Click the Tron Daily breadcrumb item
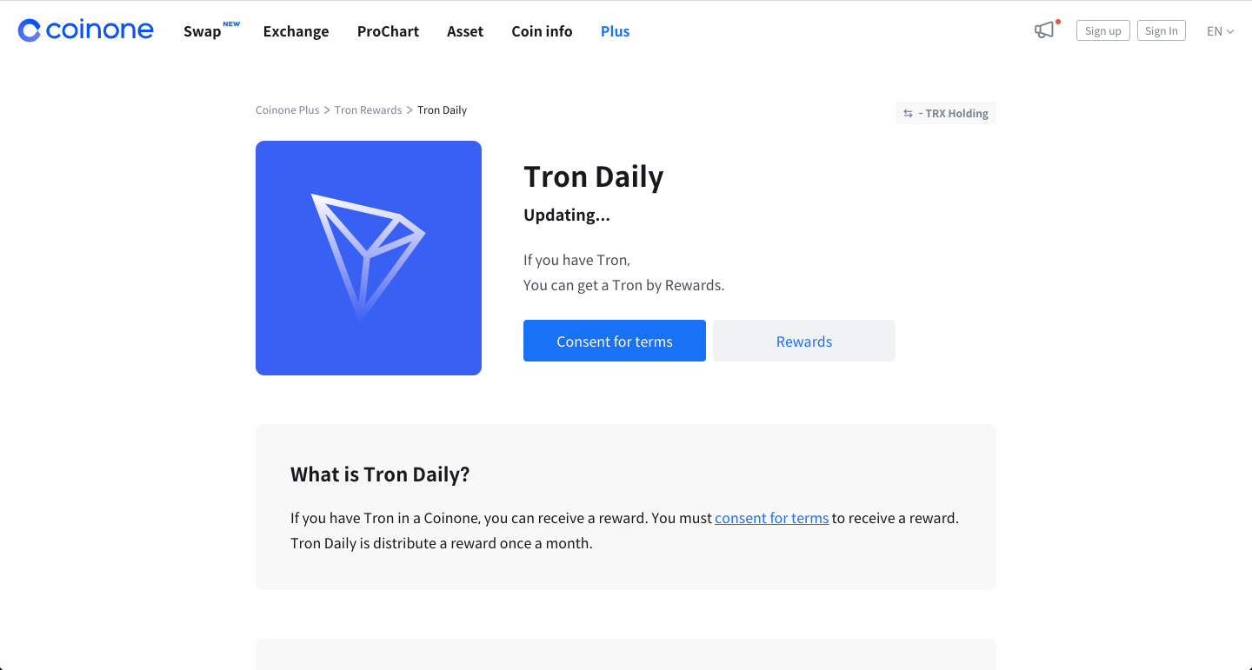The height and width of the screenshot is (670, 1252). point(442,110)
